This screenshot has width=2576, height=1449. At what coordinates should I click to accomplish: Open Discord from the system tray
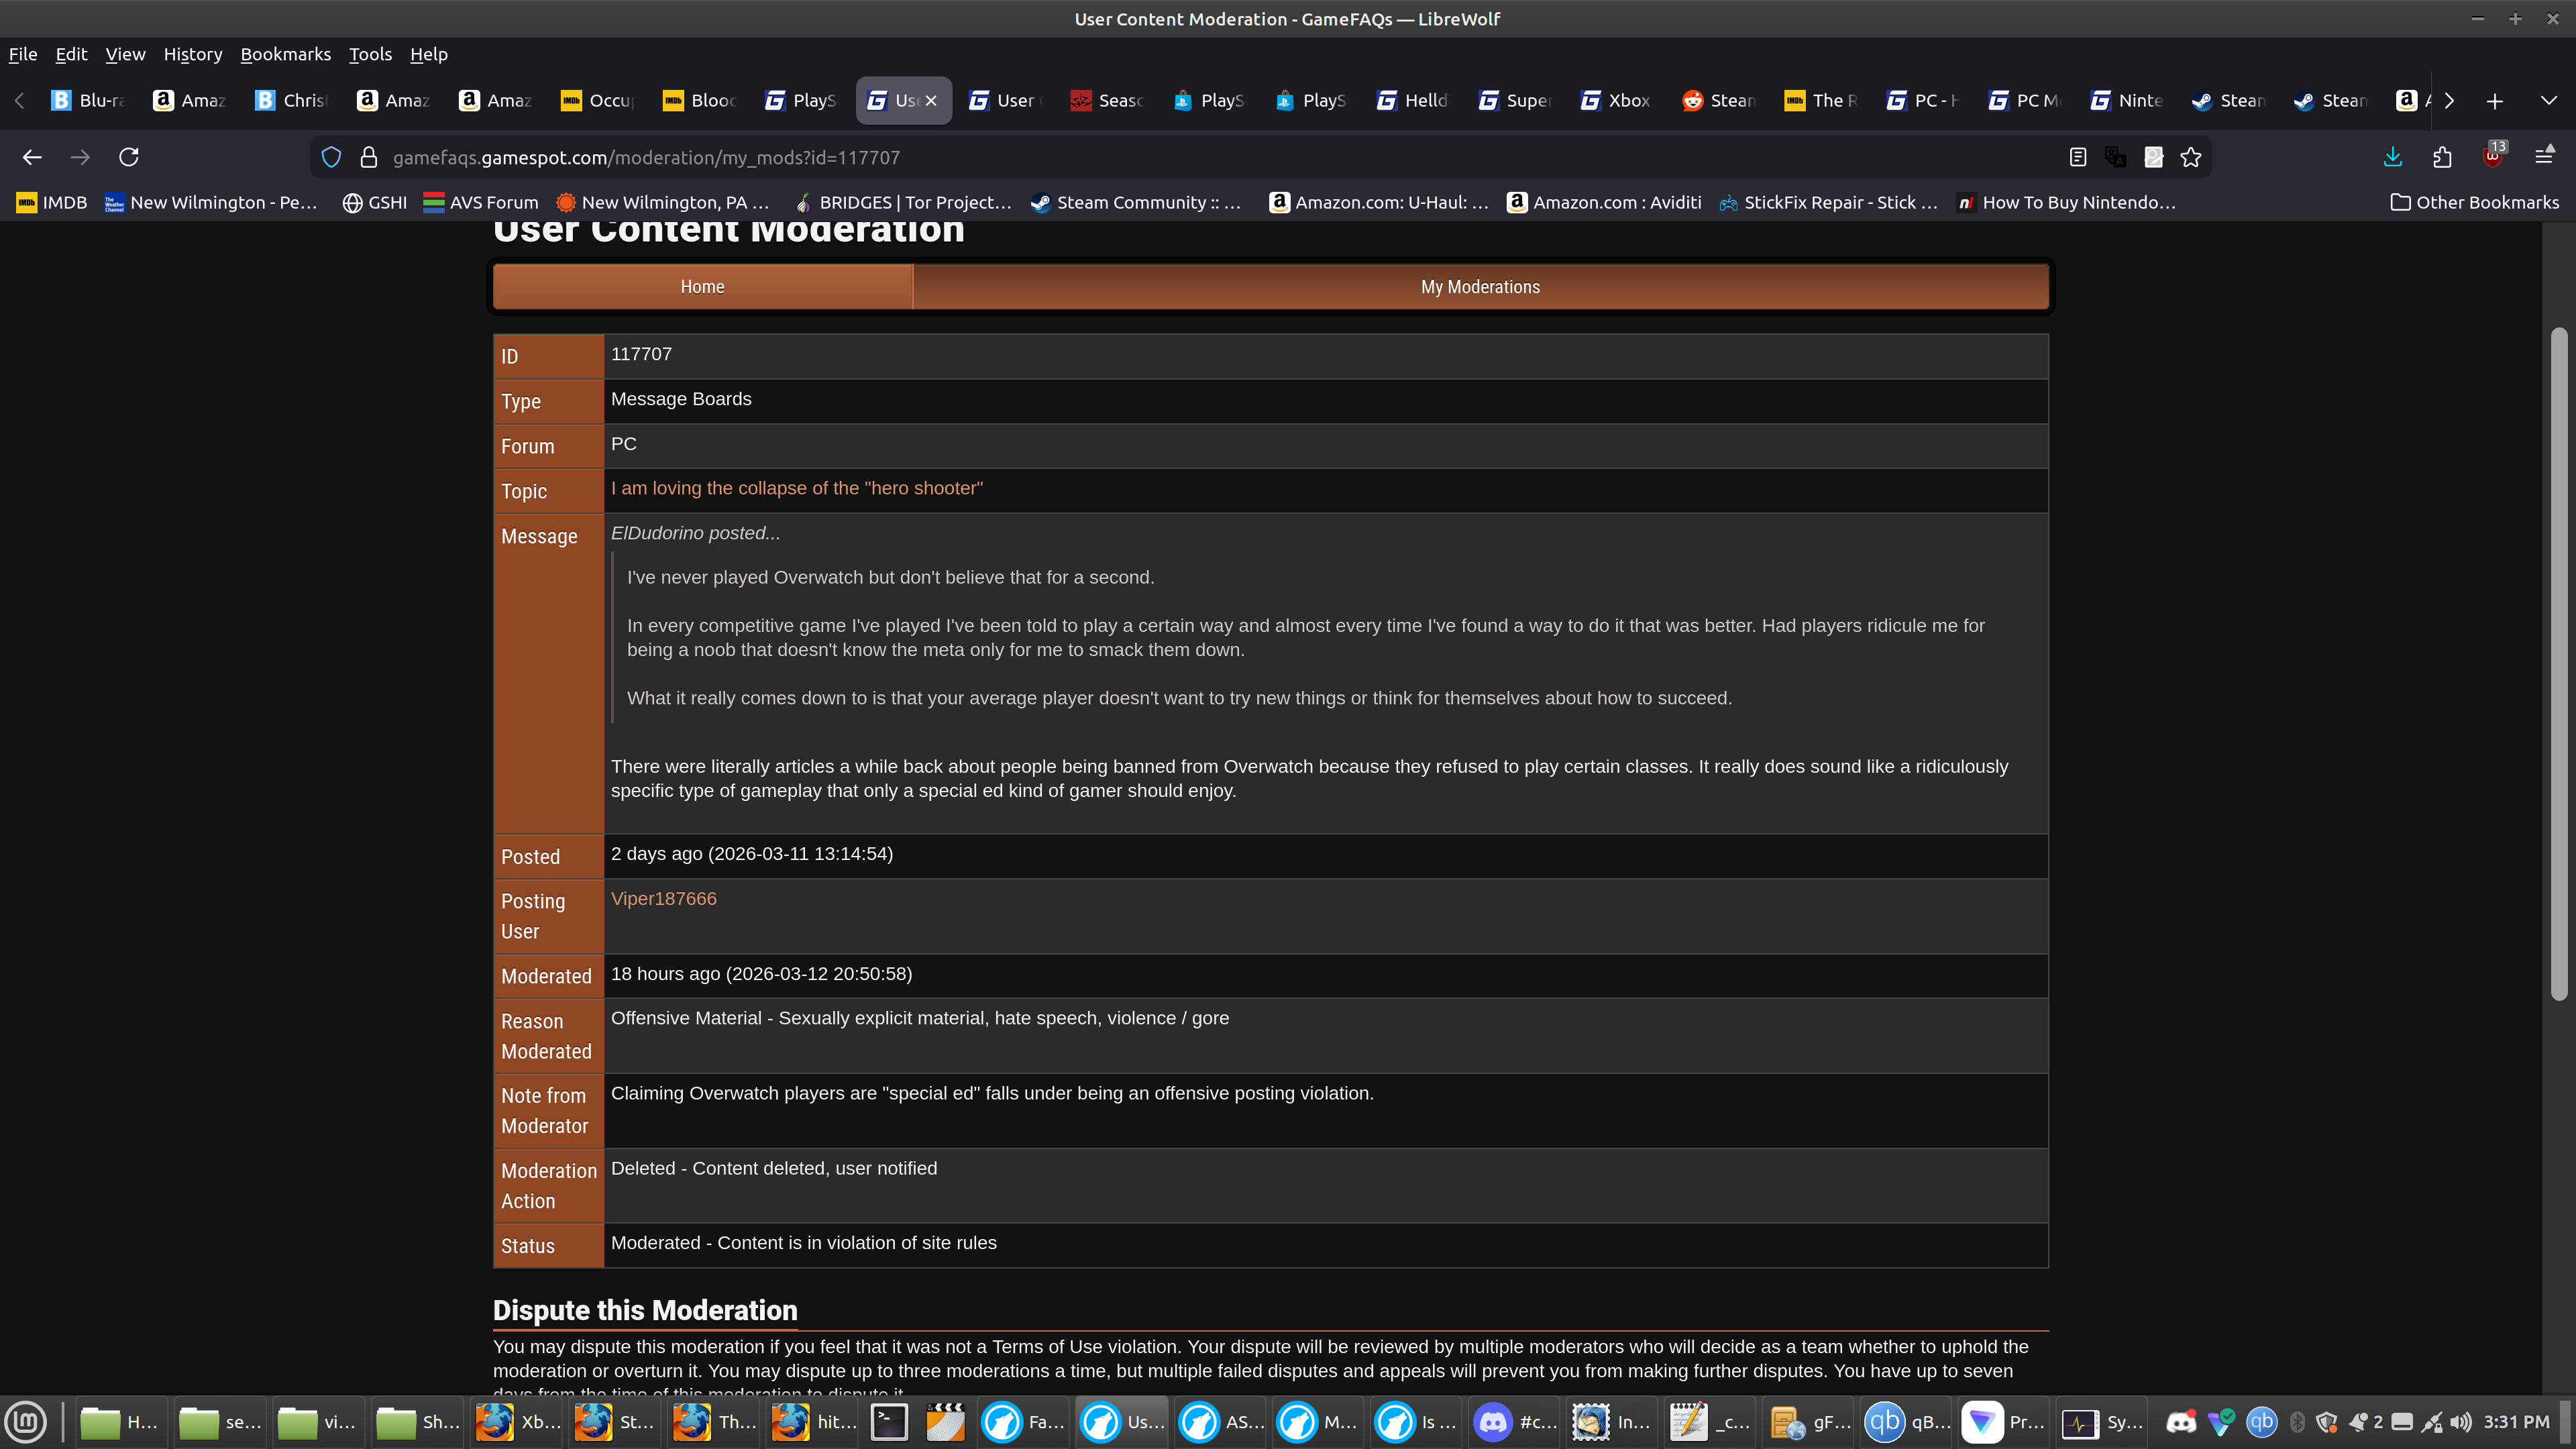pyautogui.click(x=2181, y=1422)
